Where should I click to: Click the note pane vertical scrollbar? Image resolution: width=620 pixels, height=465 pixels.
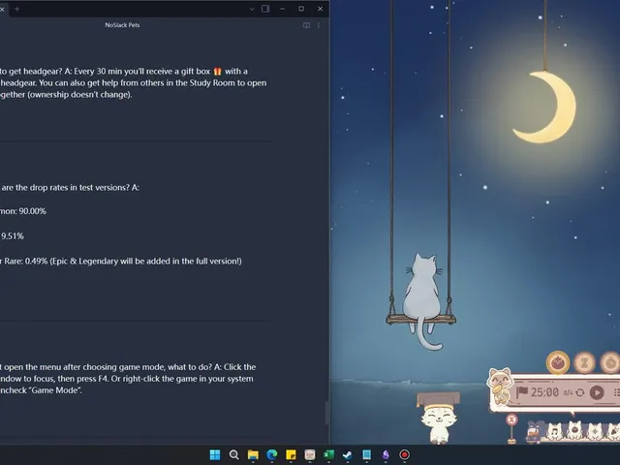click(x=327, y=413)
